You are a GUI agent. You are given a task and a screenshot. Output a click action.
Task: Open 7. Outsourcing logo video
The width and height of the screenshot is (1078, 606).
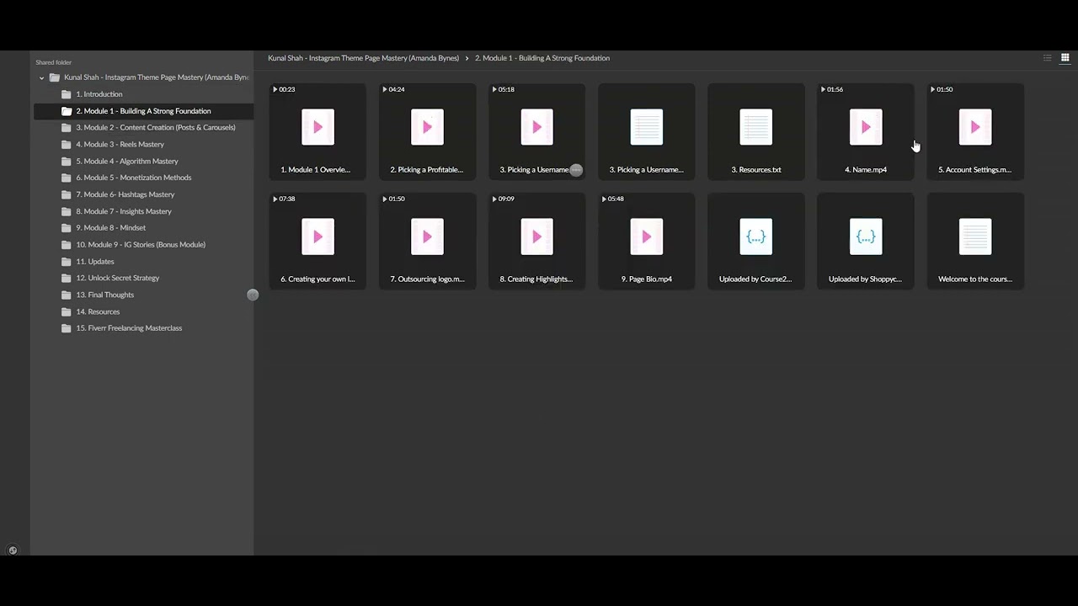(427, 241)
